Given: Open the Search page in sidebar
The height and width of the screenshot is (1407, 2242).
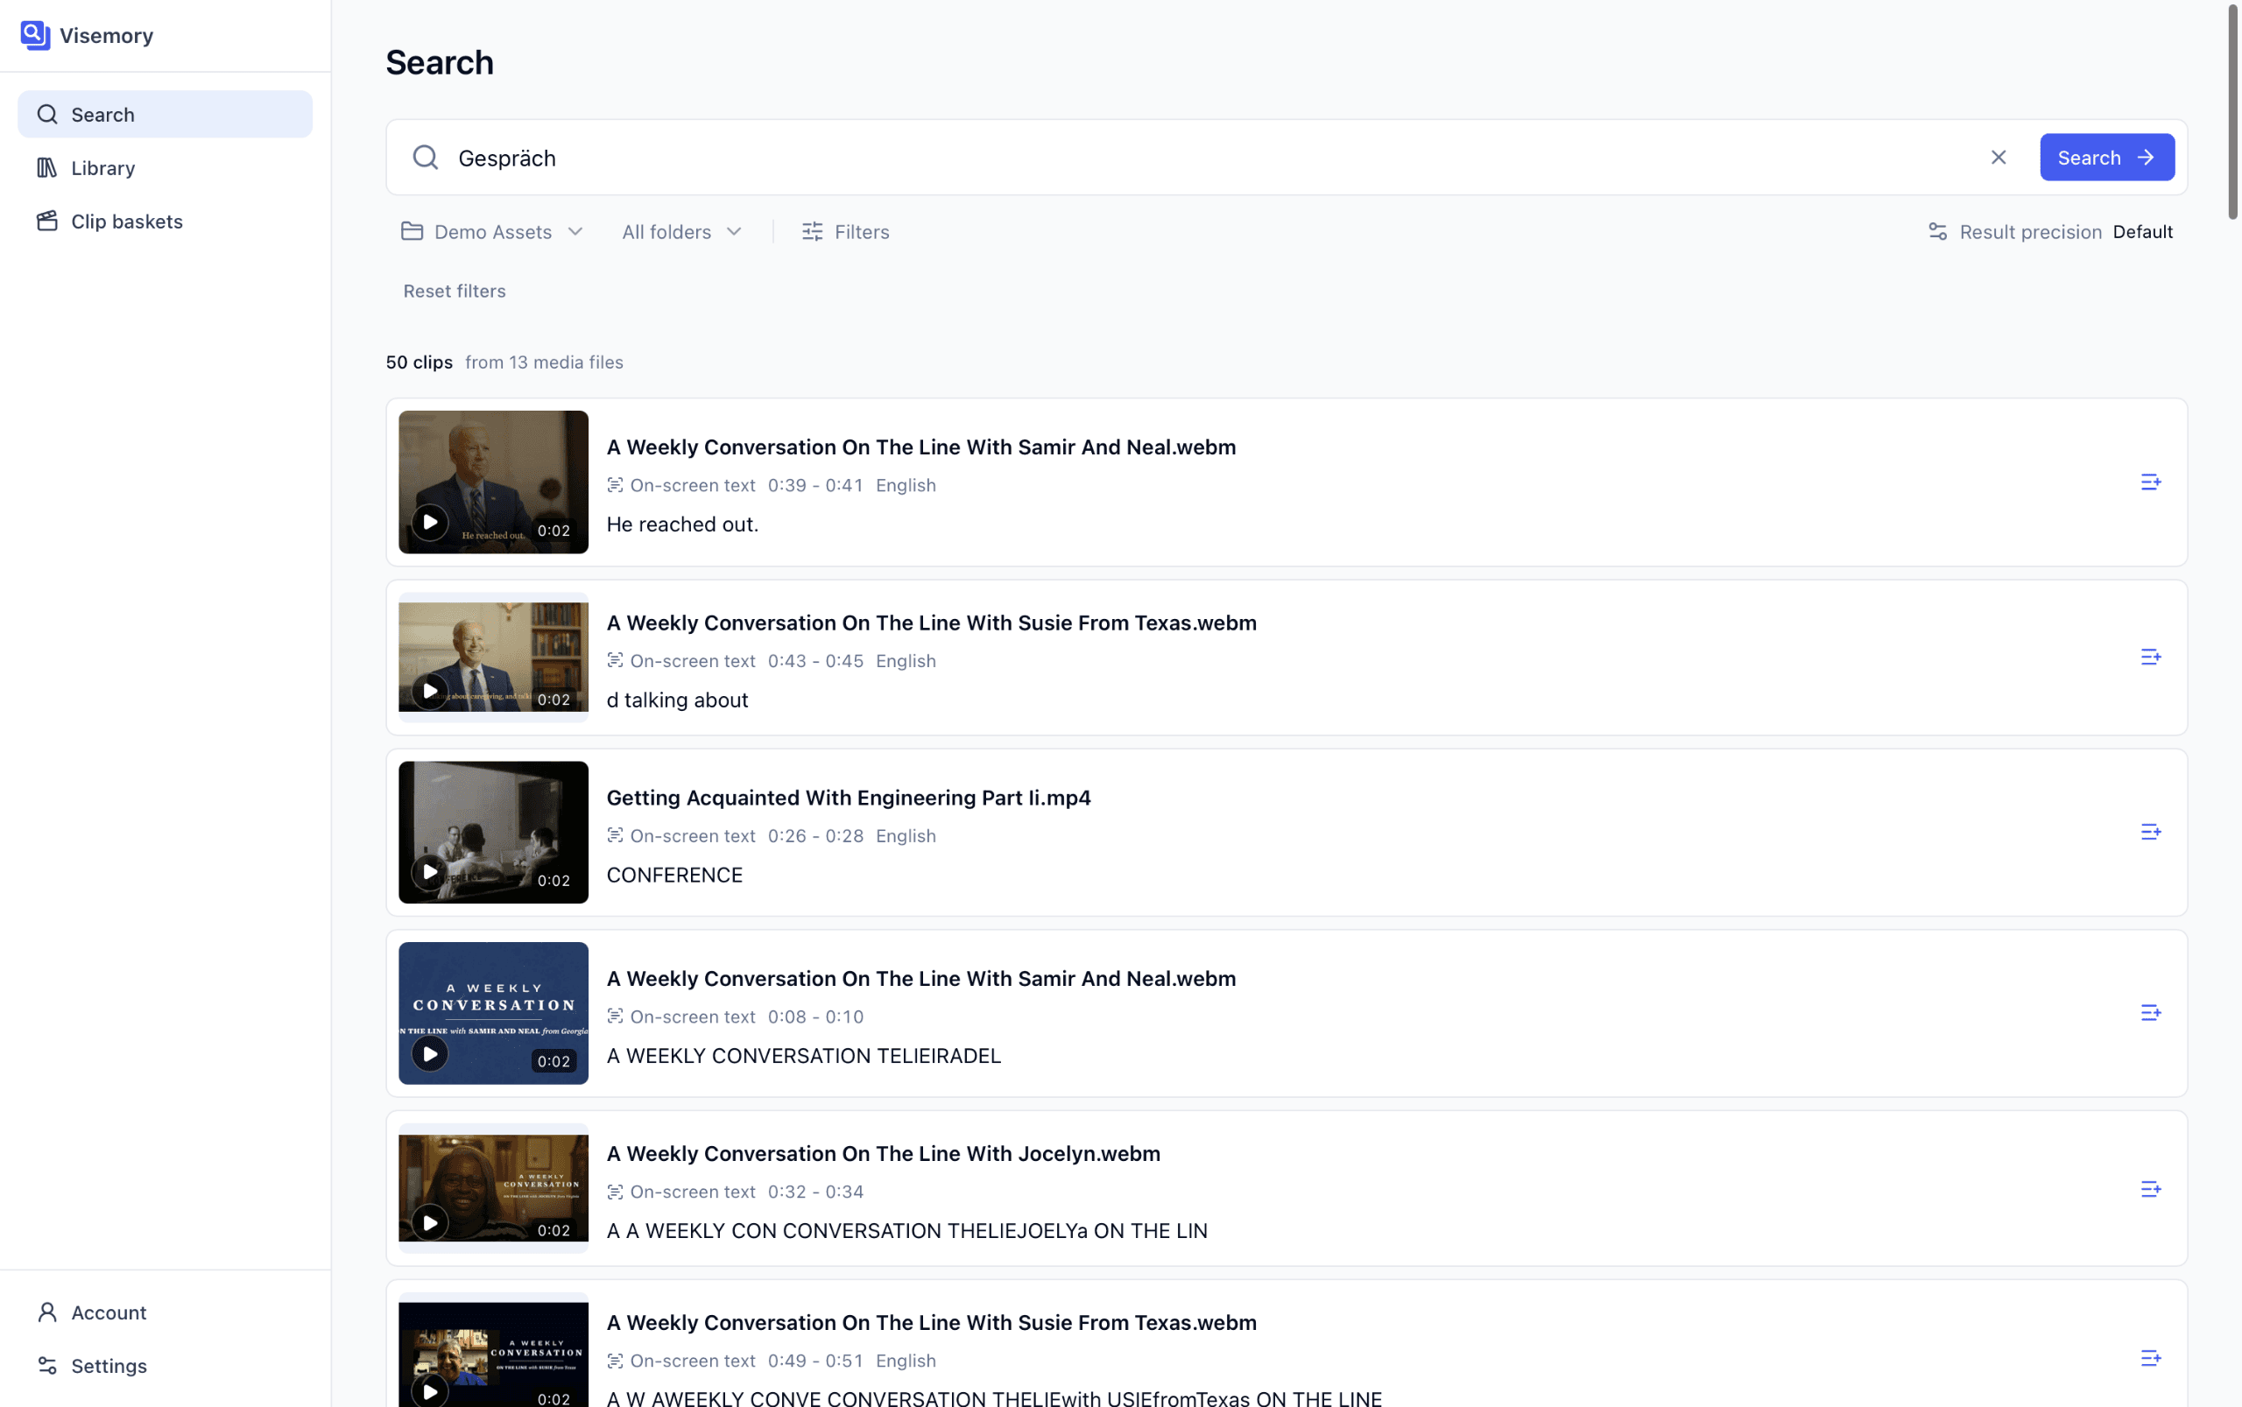Looking at the screenshot, I should (x=165, y=115).
